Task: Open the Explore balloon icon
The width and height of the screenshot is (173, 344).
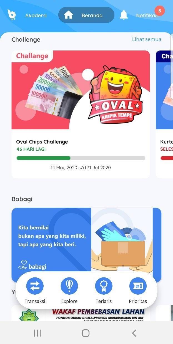Action: pos(69,286)
